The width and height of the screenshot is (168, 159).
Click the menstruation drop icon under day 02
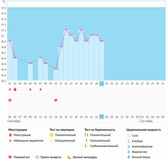click(15, 89)
